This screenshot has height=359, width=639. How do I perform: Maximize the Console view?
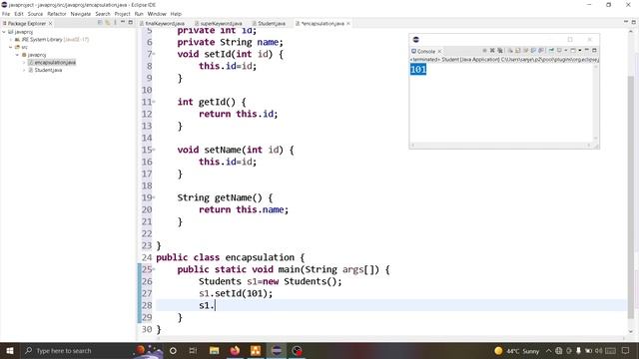[x=594, y=50]
